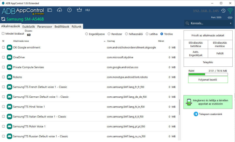Open the Rólunk tab
The height and width of the screenshot is (142, 235).
76,27
